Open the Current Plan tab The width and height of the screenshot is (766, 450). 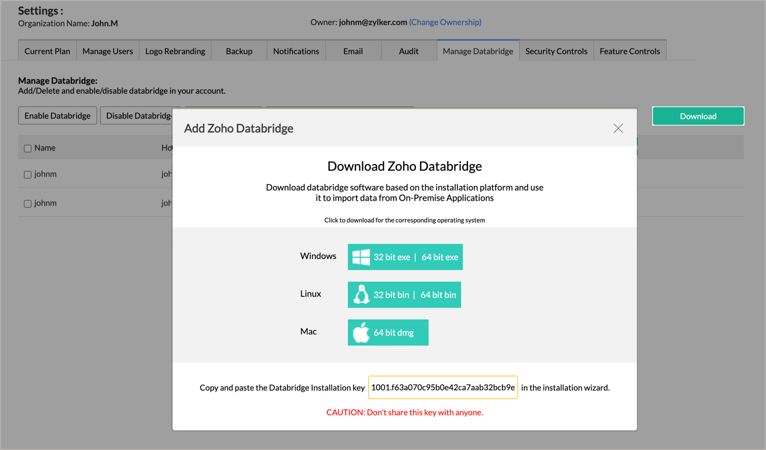pyautogui.click(x=47, y=51)
